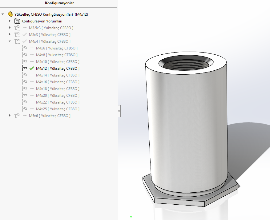270x220 pixels.
Task: Select the M4x10 configuration entry
Action: [x=57, y=62]
